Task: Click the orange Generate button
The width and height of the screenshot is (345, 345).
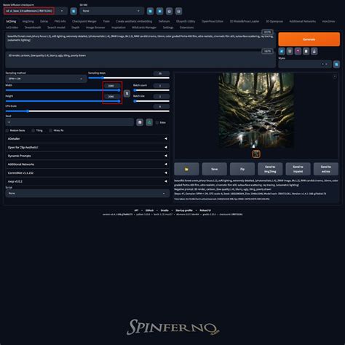Action: [x=309, y=39]
